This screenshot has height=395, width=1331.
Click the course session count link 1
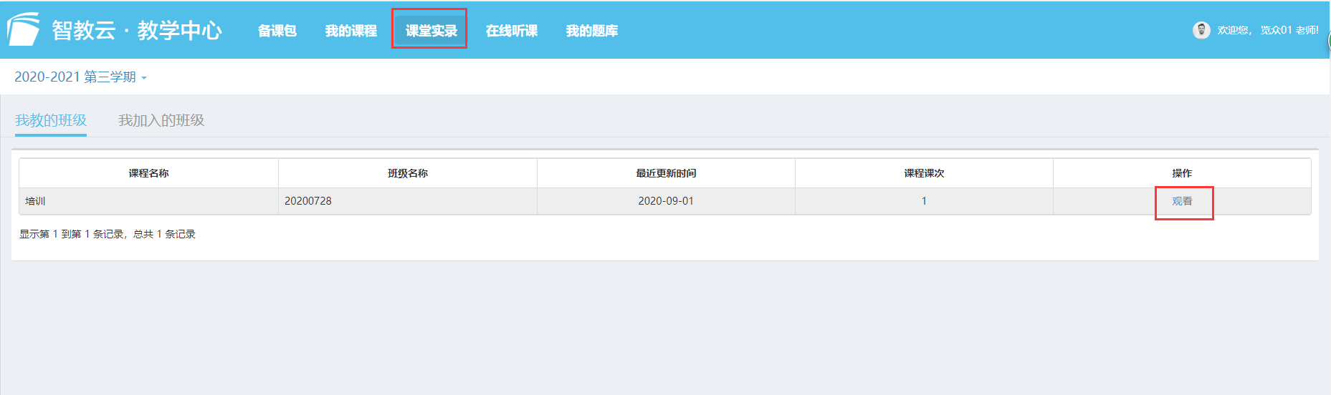tap(924, 201)
